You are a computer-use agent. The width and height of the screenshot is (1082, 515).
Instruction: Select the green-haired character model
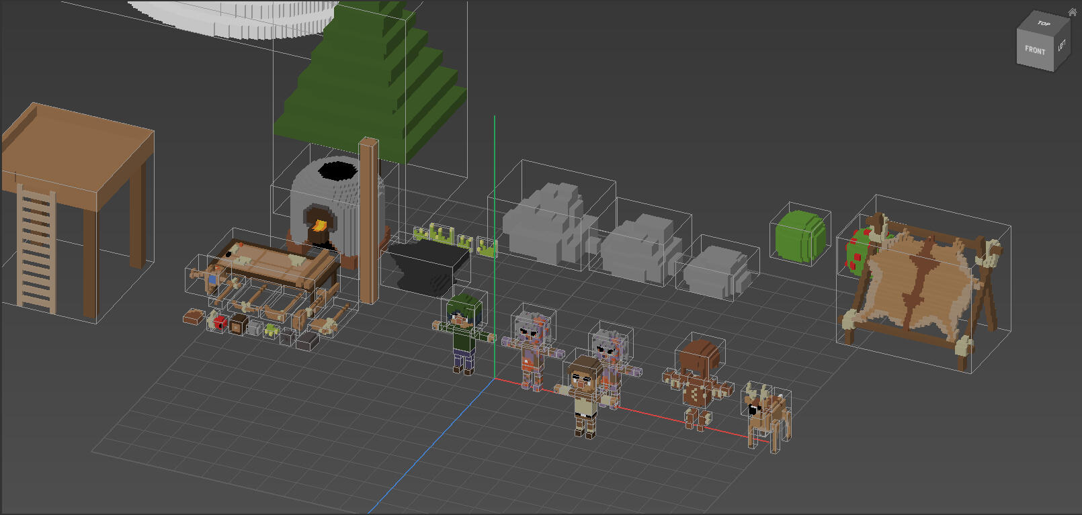(x=464, y=329)
